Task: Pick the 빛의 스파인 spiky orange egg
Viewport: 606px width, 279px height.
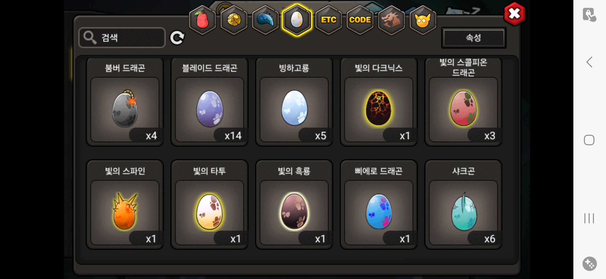Action: [125, 205]
